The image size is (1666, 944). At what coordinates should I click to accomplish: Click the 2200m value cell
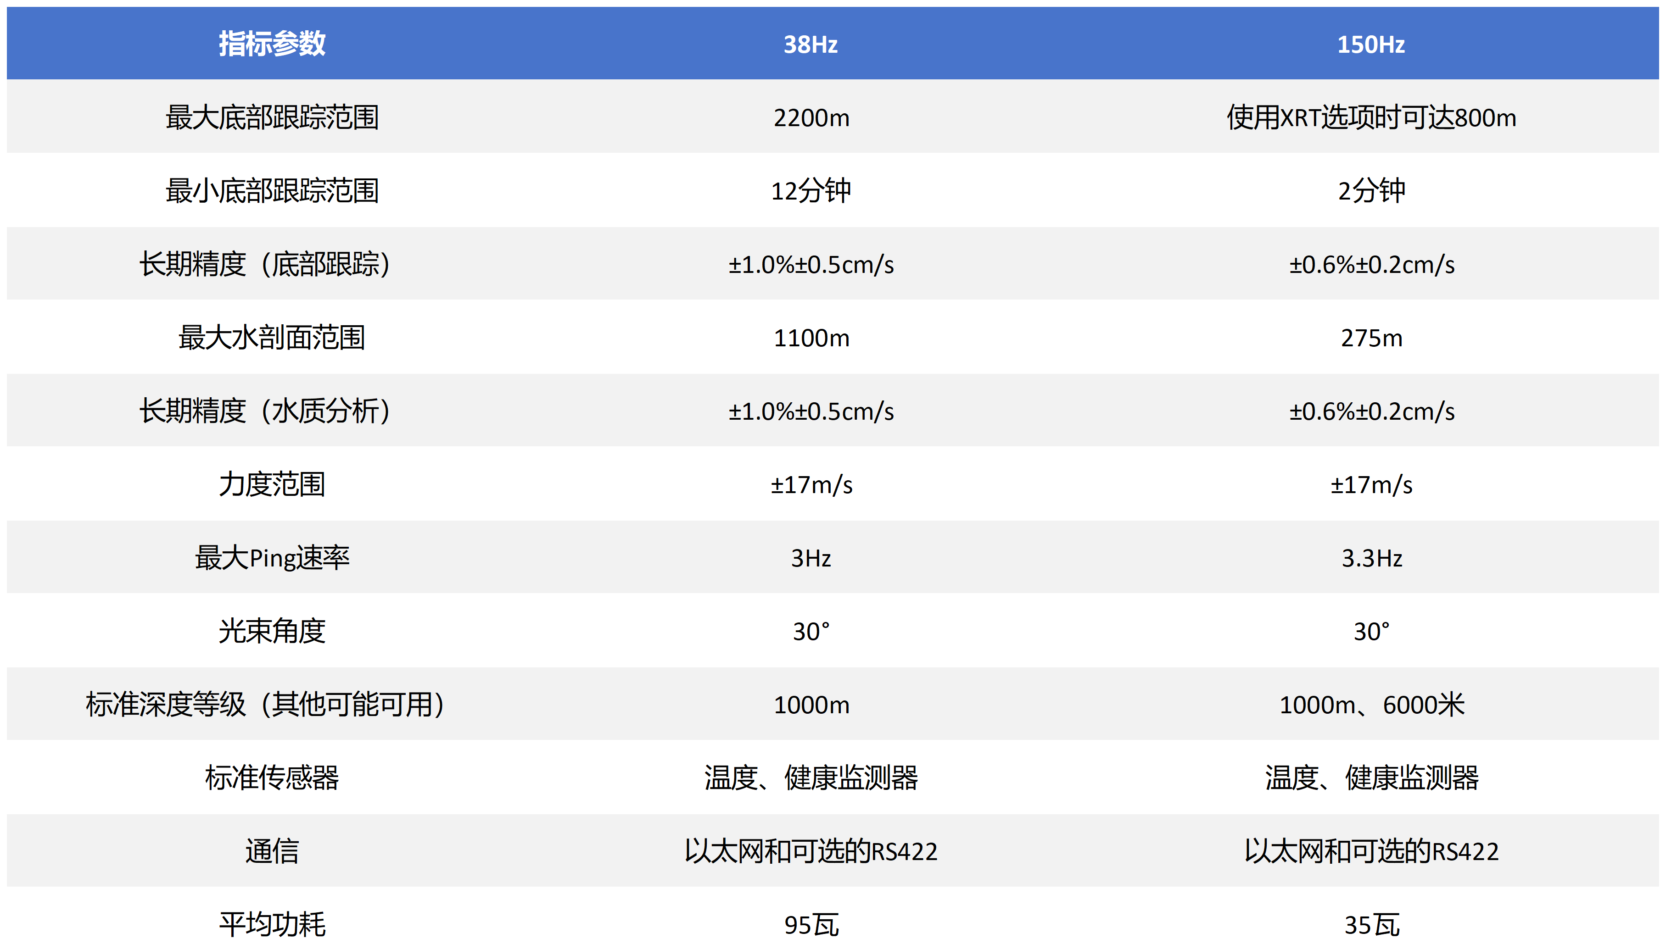811,117
